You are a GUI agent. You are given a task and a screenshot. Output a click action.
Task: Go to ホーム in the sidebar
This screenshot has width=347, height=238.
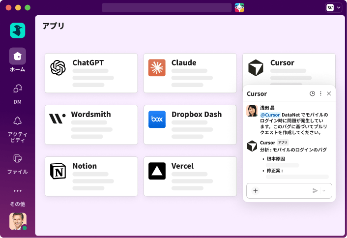18,60
